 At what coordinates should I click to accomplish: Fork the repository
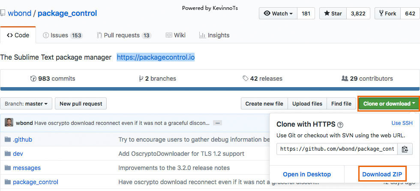pos(387,13)
